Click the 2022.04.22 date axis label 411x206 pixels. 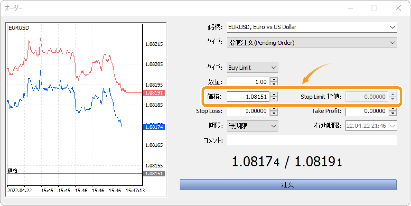pyautogui.click(x=20, y=190)
